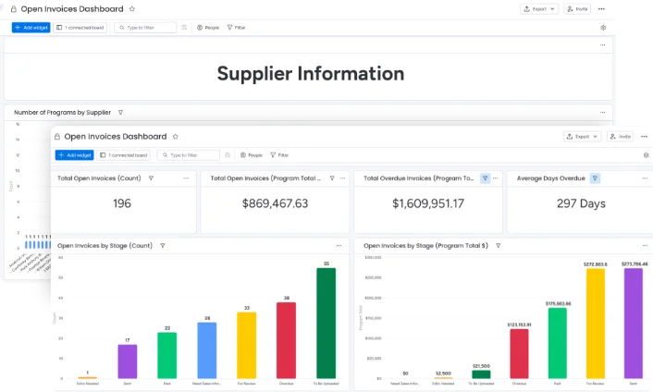This screenshot has width=653, height=392.
Task: Click active filter icon on Total Overdue Invoices
Action: pyautogui.click(x=485, y=178)
